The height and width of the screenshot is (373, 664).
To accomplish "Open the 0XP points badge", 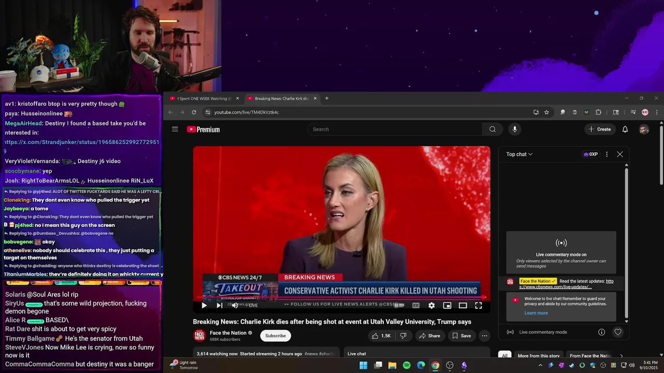I will coord(591,154).
